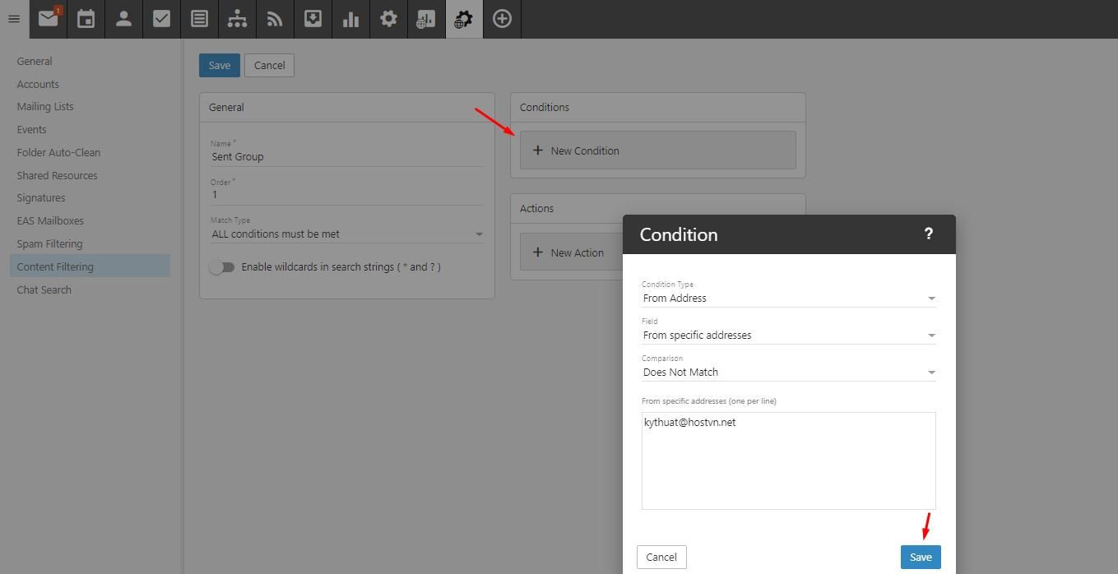Click the New Condition button

point(657,150)
